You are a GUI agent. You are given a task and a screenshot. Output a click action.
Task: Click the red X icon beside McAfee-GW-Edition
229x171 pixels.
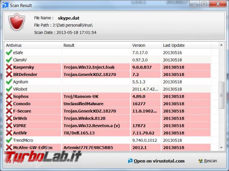point(9,147)
